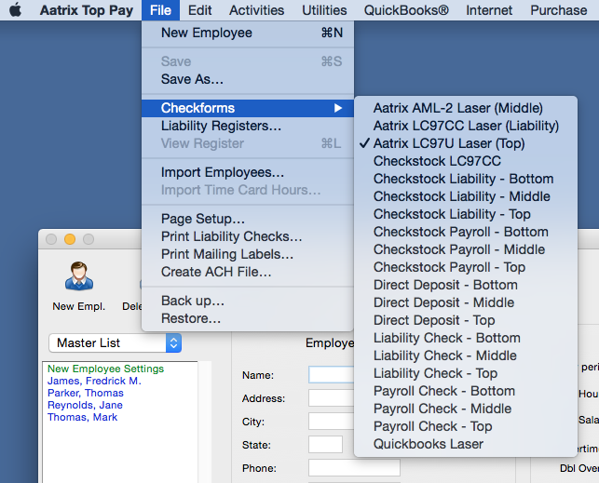This screenshot has width=599, height=483.
Task: Select Direct Deposit - Top
Action: point(466,320)
